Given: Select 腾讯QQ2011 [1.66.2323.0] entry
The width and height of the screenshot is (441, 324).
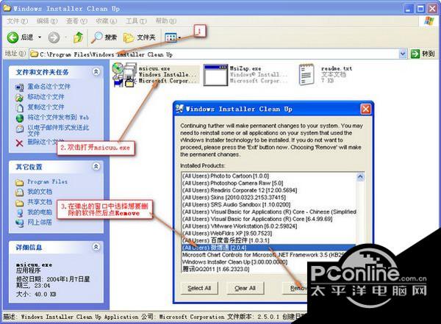Looking at the screenshot, I should tap(215, 269).
